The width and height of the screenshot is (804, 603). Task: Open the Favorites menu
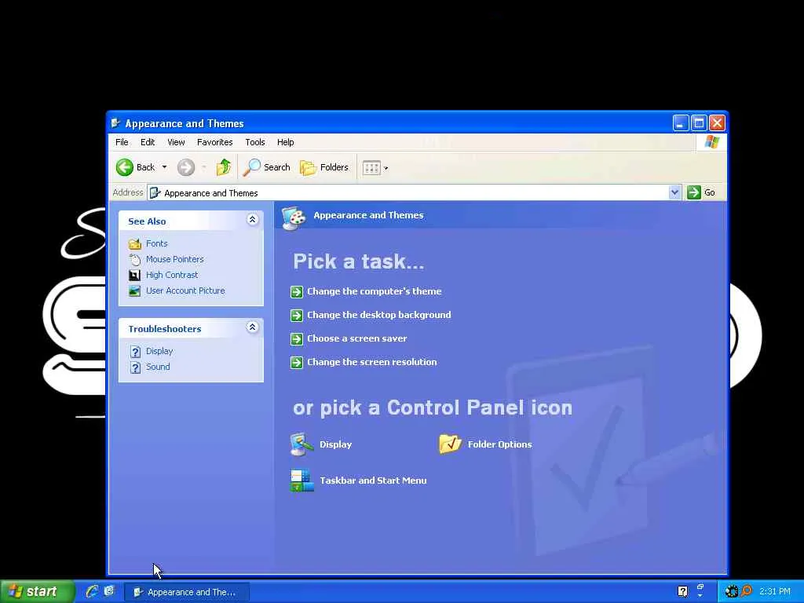pyautogui.click(x=215, y=142)
